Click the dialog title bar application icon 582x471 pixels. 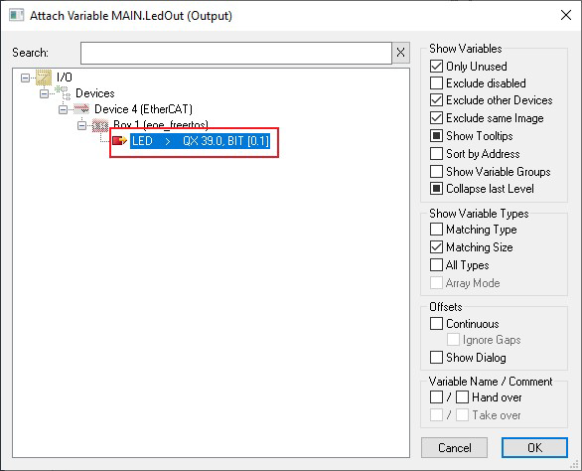[x=16, y=16]
